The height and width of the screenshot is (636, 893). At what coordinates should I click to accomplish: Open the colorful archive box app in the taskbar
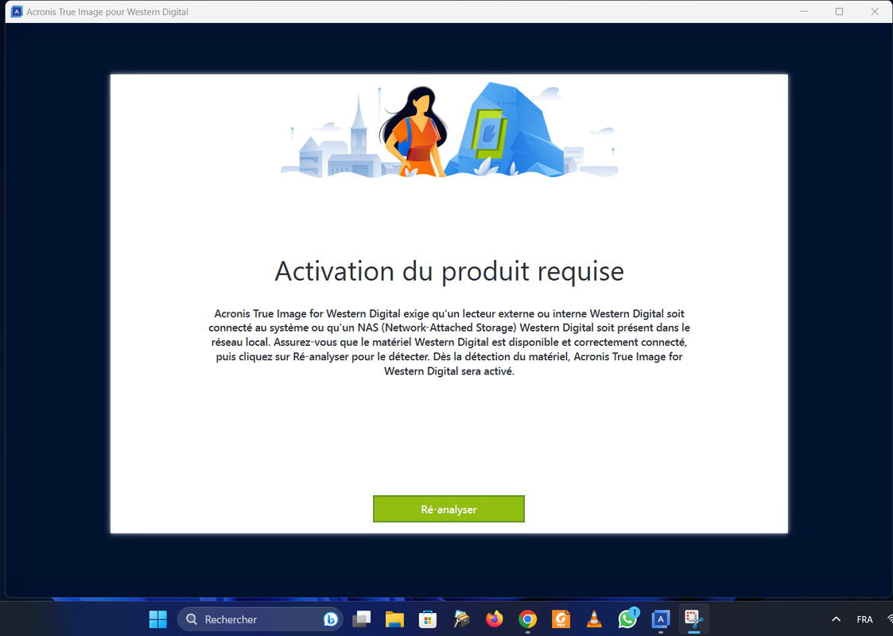tap(461, 619)
